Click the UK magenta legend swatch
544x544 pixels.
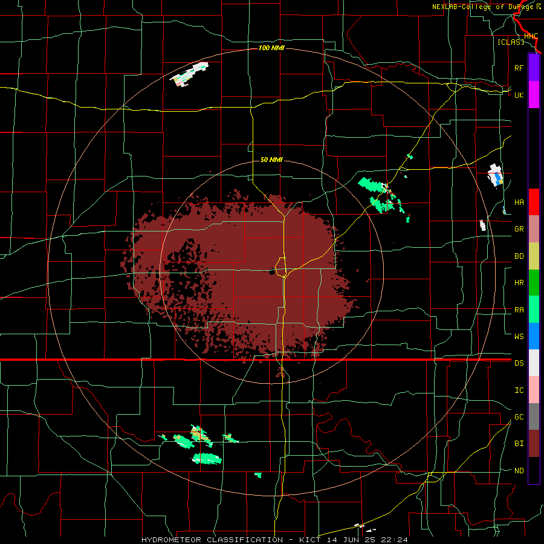[x=534, y=95]
